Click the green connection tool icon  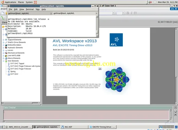pyautogui.click(x=2, y=18)
